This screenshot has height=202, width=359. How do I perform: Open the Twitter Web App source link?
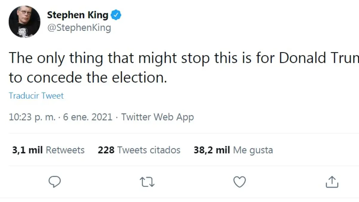click(157, 117)
